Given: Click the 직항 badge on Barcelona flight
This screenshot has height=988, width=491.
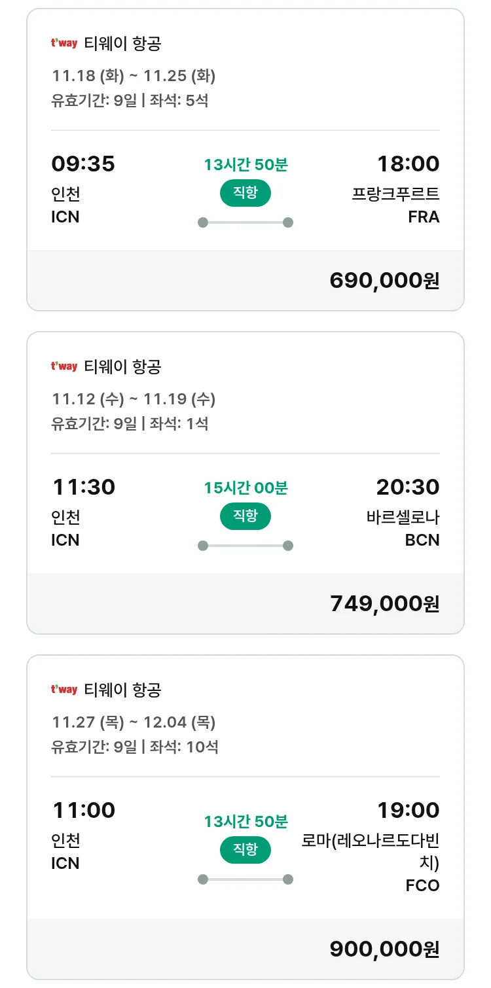Looking at the screenshot, I should [x=245, y=516].
